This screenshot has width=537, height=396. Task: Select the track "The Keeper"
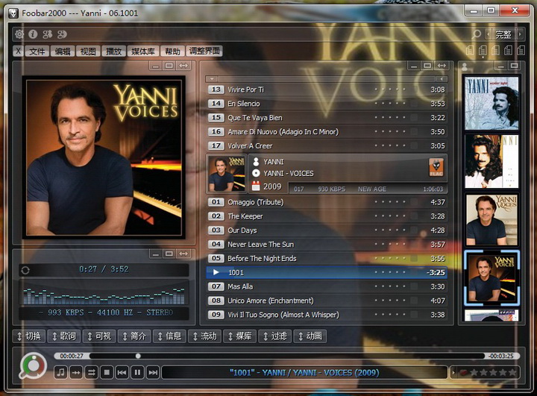coord(245,216)
